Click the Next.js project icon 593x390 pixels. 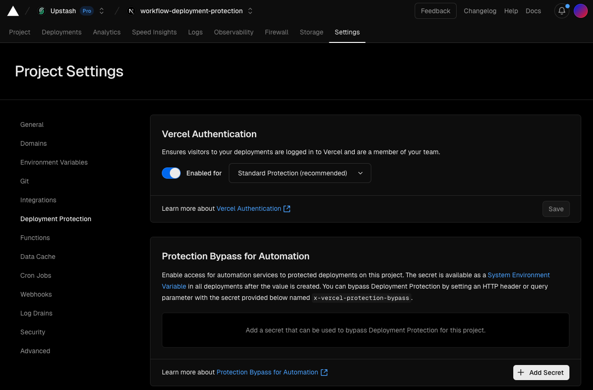(131, 11)
